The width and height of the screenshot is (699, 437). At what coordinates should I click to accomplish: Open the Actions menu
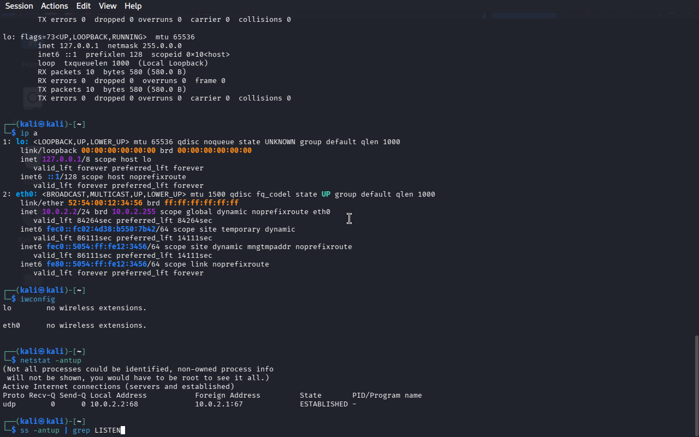click(x=55, y=6)
